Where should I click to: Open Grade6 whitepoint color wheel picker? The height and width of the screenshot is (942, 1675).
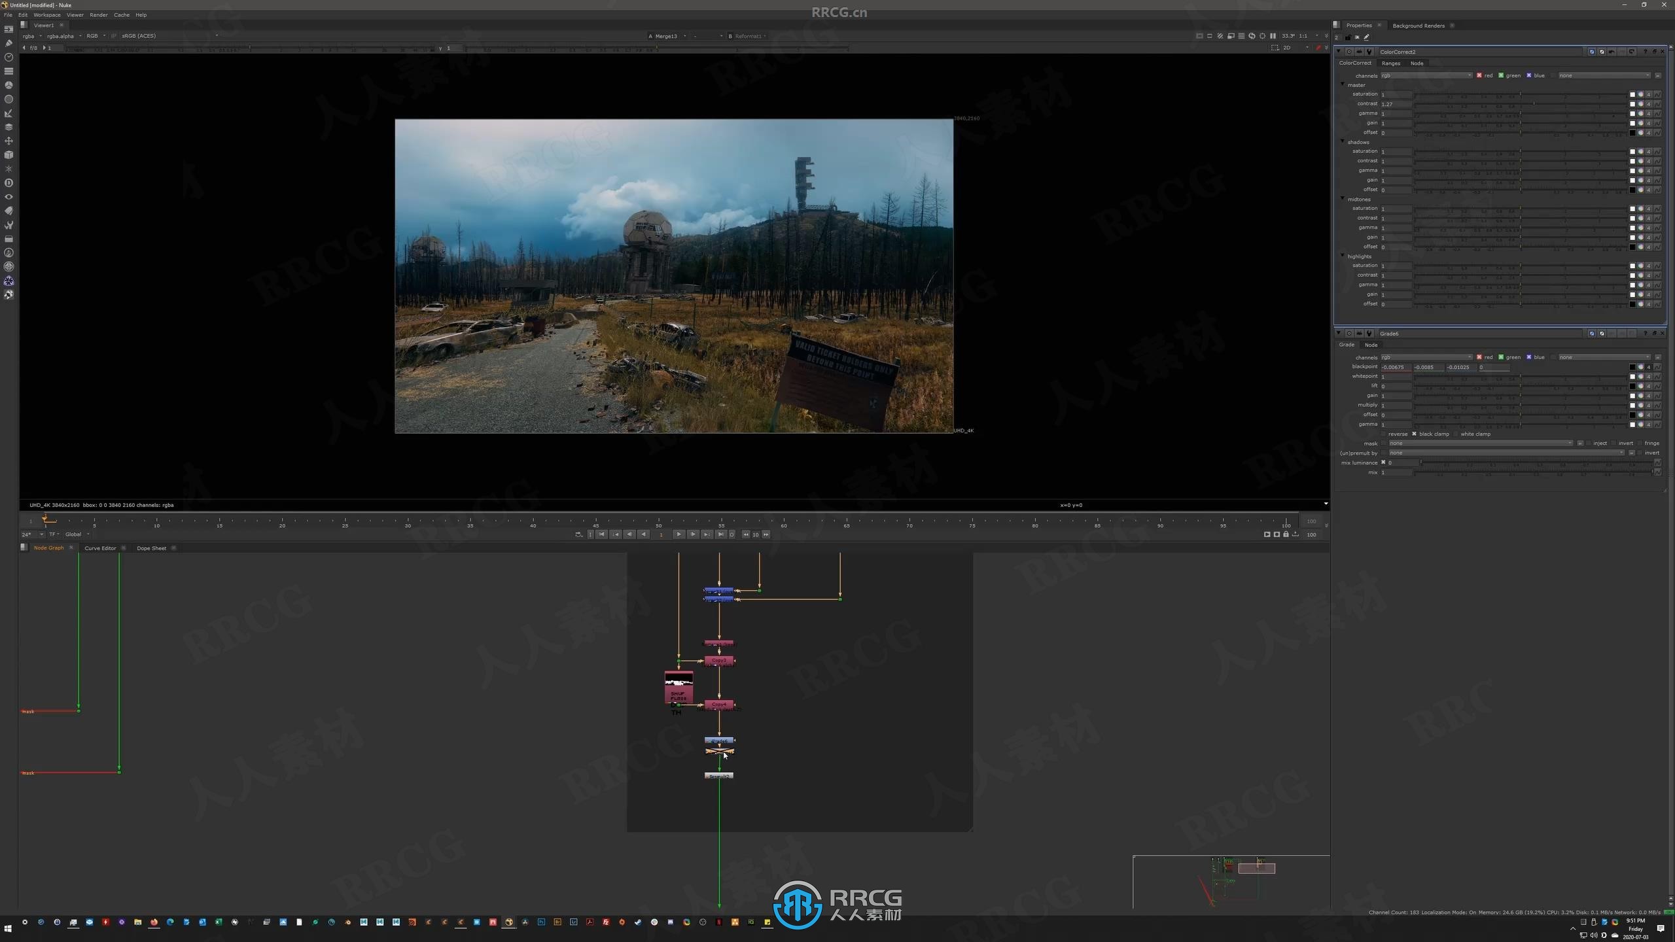click(1640, 377)
